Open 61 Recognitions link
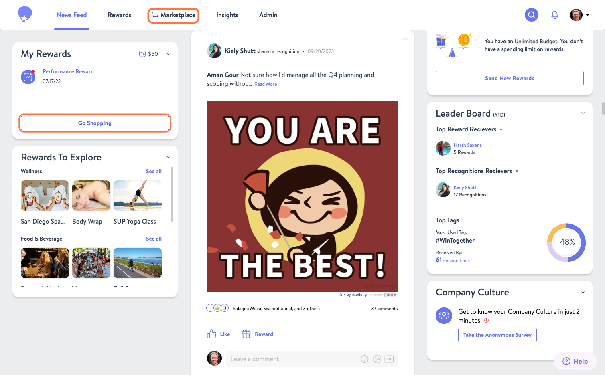The height and width of the screenshot is (376, 605). click(x=453, y=260)
